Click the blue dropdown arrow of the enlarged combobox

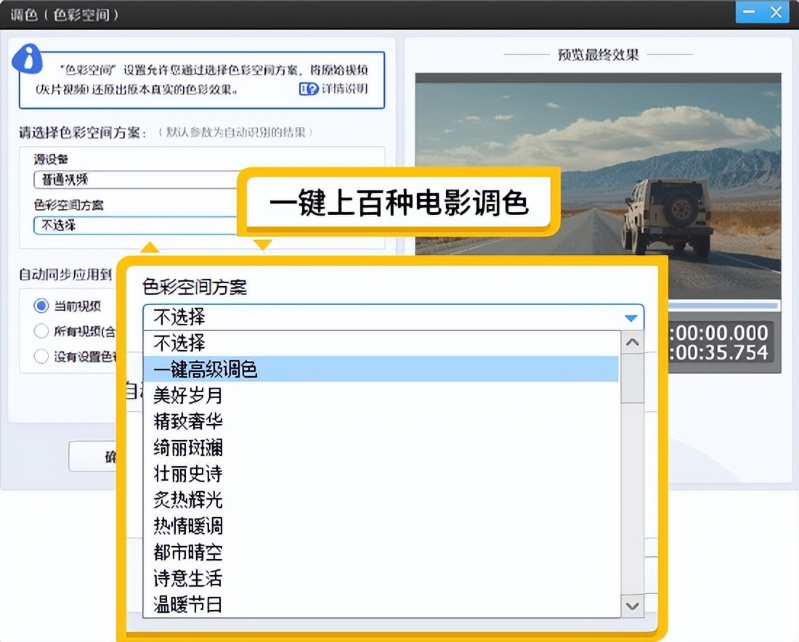(630, 318)
